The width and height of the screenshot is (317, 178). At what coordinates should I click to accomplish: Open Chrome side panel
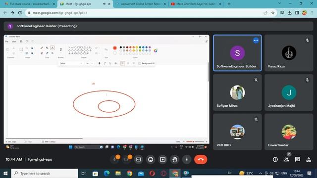[x=297, y=13]
